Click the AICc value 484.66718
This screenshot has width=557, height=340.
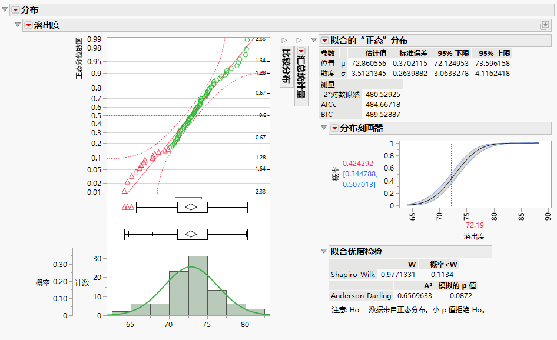383,104
